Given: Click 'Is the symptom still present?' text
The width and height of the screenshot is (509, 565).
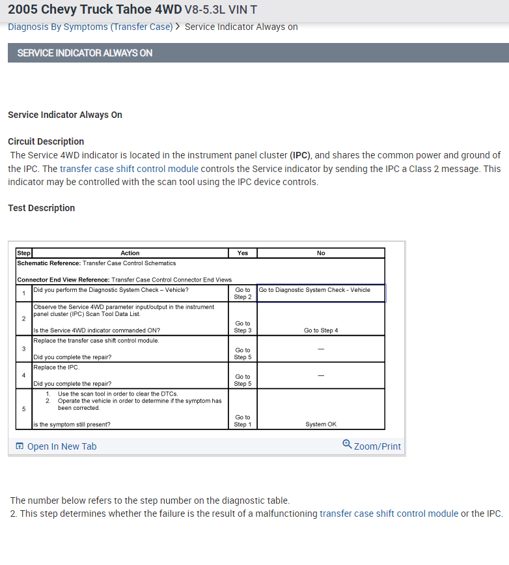Looking at the screenshot, I should click(x=72, y=424).
